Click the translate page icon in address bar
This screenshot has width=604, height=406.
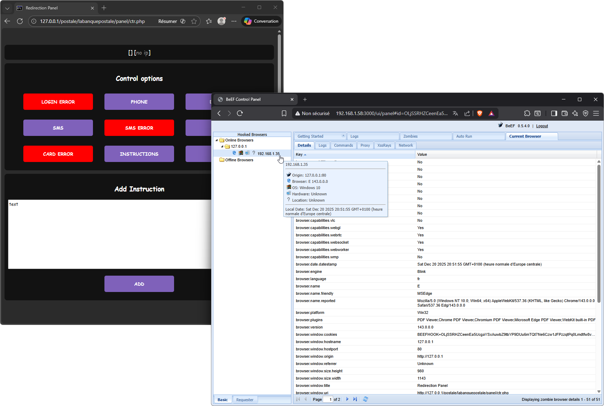point(455,113)
